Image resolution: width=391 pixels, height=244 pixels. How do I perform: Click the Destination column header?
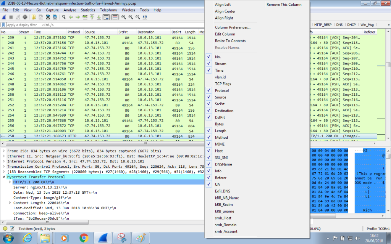point(153,32)
